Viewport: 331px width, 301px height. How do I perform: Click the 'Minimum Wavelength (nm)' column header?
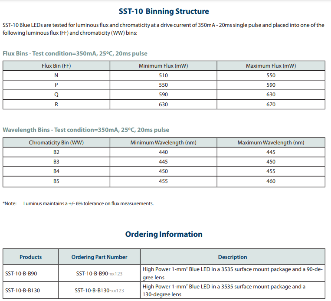(x=164, y=143)
